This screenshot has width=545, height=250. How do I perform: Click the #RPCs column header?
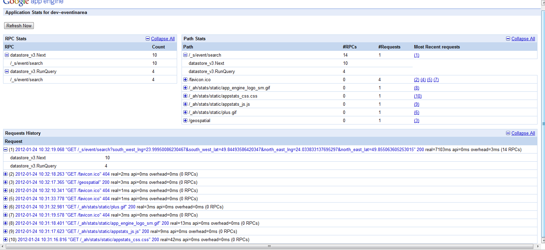coord(349,47)
